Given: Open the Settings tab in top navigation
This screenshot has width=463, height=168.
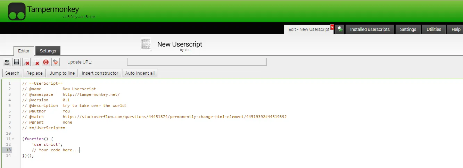Looking at the screenshot, I should coord(408,30).
